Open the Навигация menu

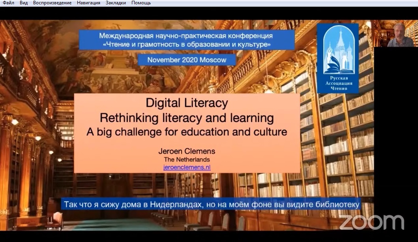88,3
